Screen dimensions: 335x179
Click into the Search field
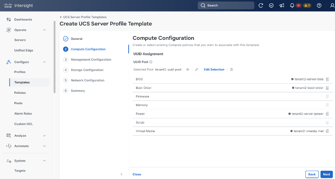tap(226, 6)
